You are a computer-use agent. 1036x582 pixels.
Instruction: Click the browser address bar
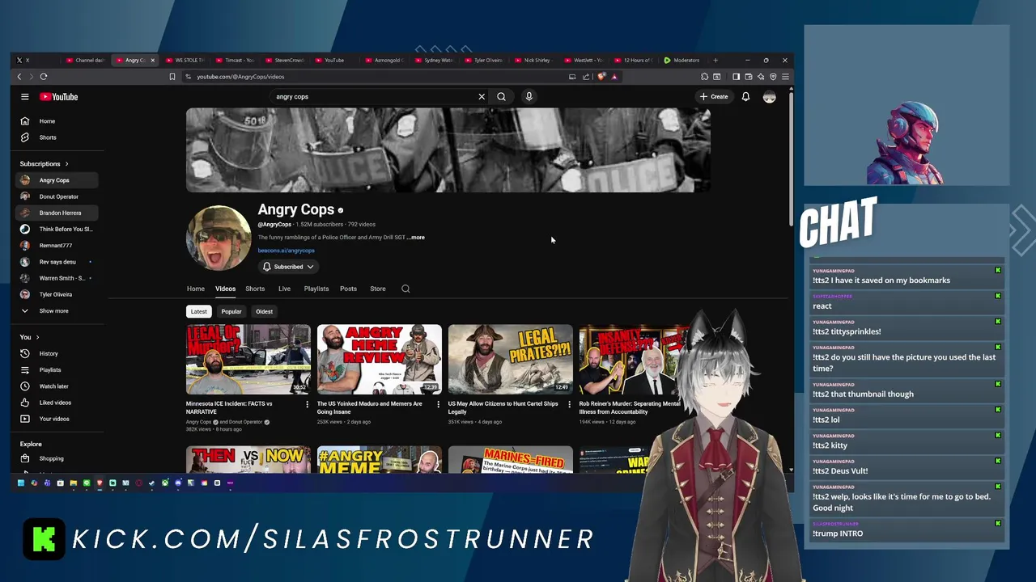pos(376,77)
